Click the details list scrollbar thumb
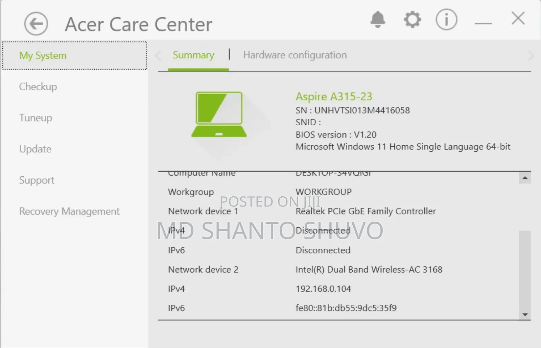The image size is (541, 348). [x=525, y=270]
